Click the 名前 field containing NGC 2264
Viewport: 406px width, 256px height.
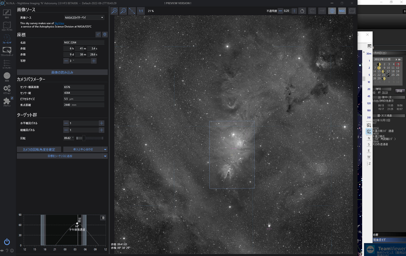pyautogui.click(x=84, y=43)
